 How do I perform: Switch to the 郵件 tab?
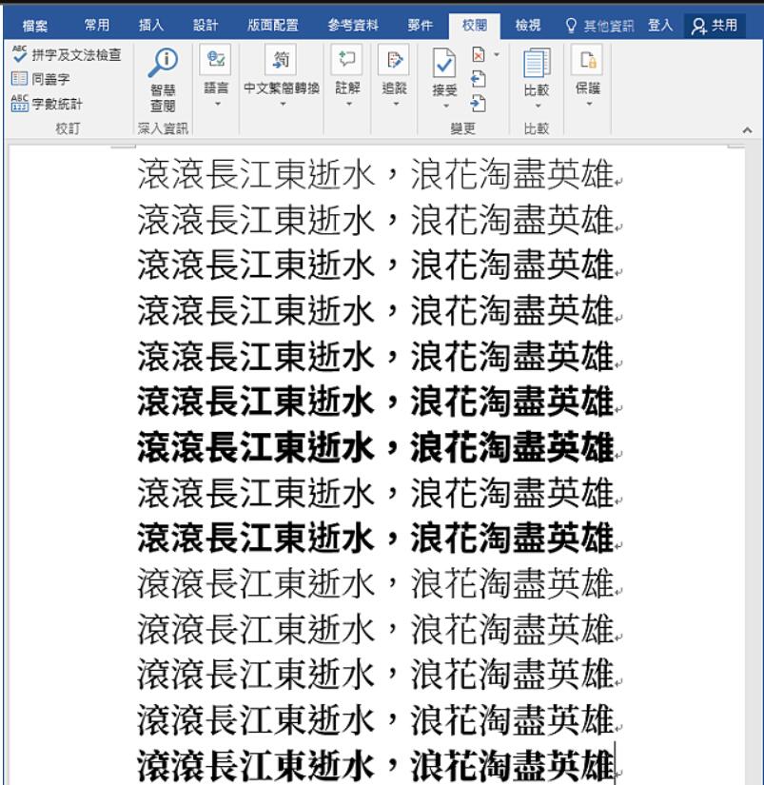pyautogui.click(x=420, y=25)
